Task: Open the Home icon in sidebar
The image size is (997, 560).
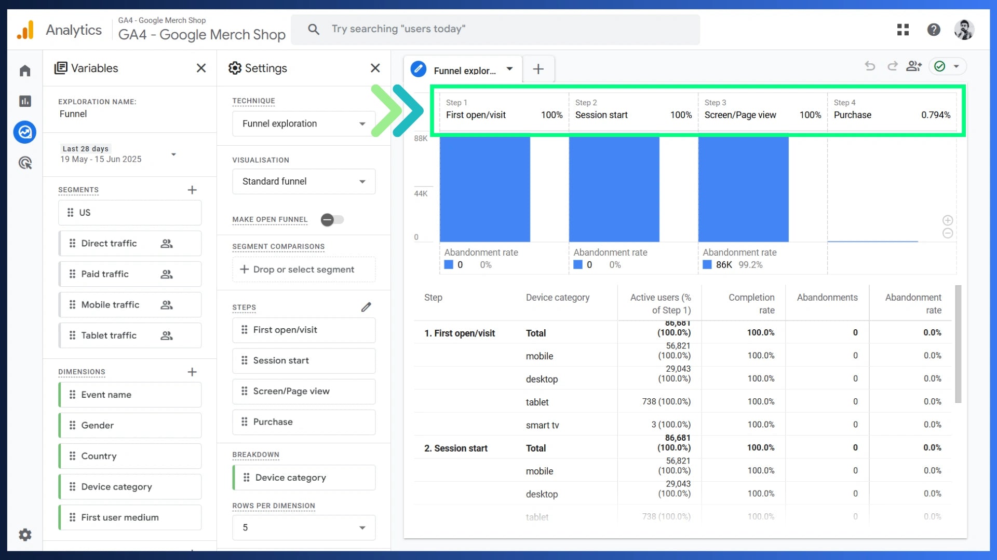Action: [x=25, y=71]
